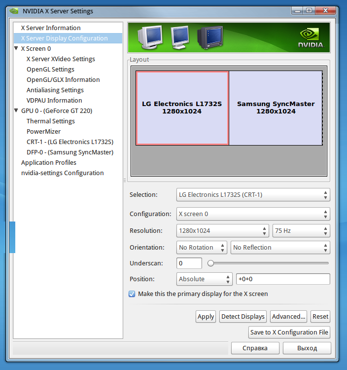
Task: Select LG Electronics L1732S display in layout
Action: click(x=182, y=108)
